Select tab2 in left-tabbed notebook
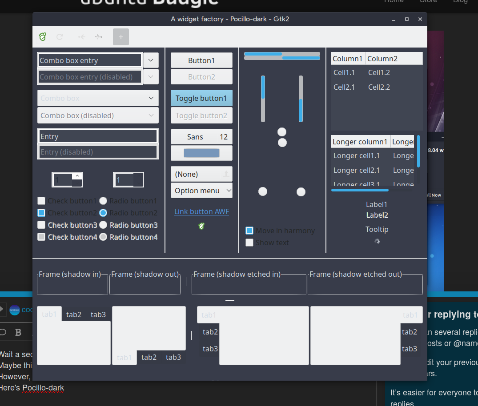This screenshot has height=406, width=478. coord(210,332)
